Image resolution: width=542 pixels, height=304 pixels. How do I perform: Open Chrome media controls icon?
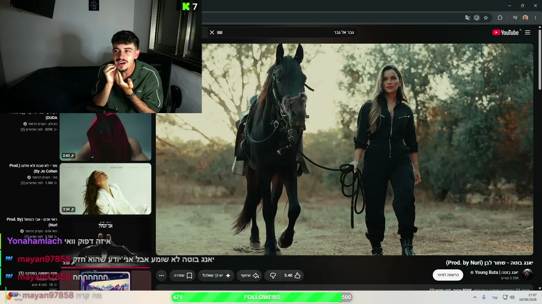[515, 18]
